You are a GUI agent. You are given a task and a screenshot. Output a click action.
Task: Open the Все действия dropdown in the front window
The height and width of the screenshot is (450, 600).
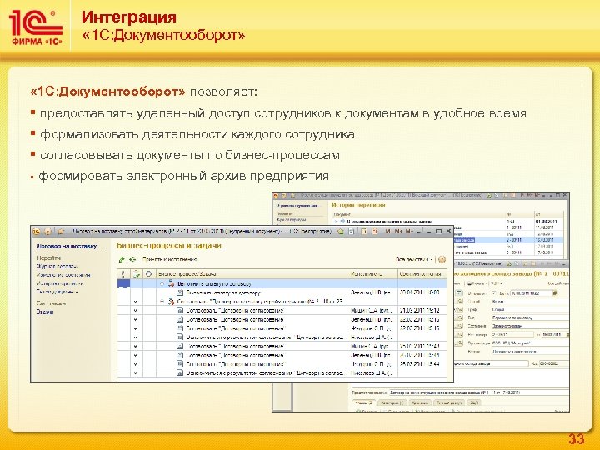(414, 259)
